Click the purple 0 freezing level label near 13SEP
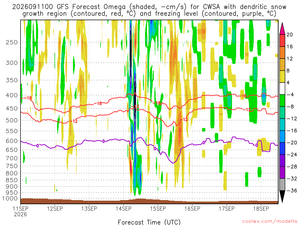This screenshot has width=300, height=225. pyautogui.click(x=103, y=141)
